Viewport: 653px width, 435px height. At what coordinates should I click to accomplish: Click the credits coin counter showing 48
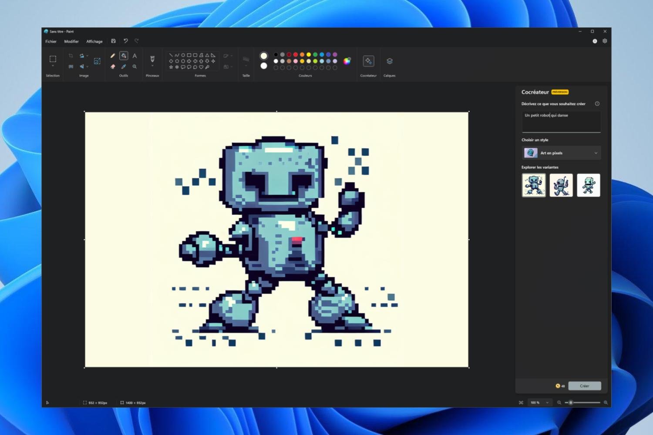560,386
